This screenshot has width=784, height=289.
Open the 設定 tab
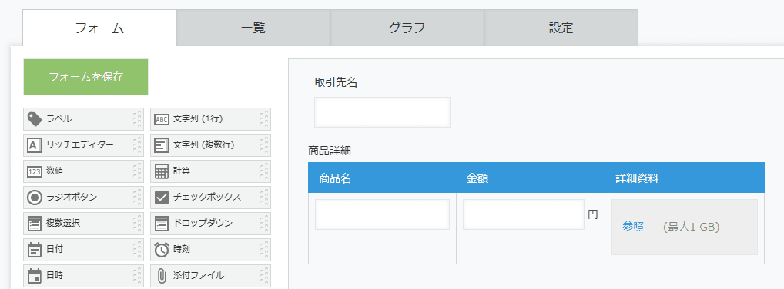coord(561,28)
